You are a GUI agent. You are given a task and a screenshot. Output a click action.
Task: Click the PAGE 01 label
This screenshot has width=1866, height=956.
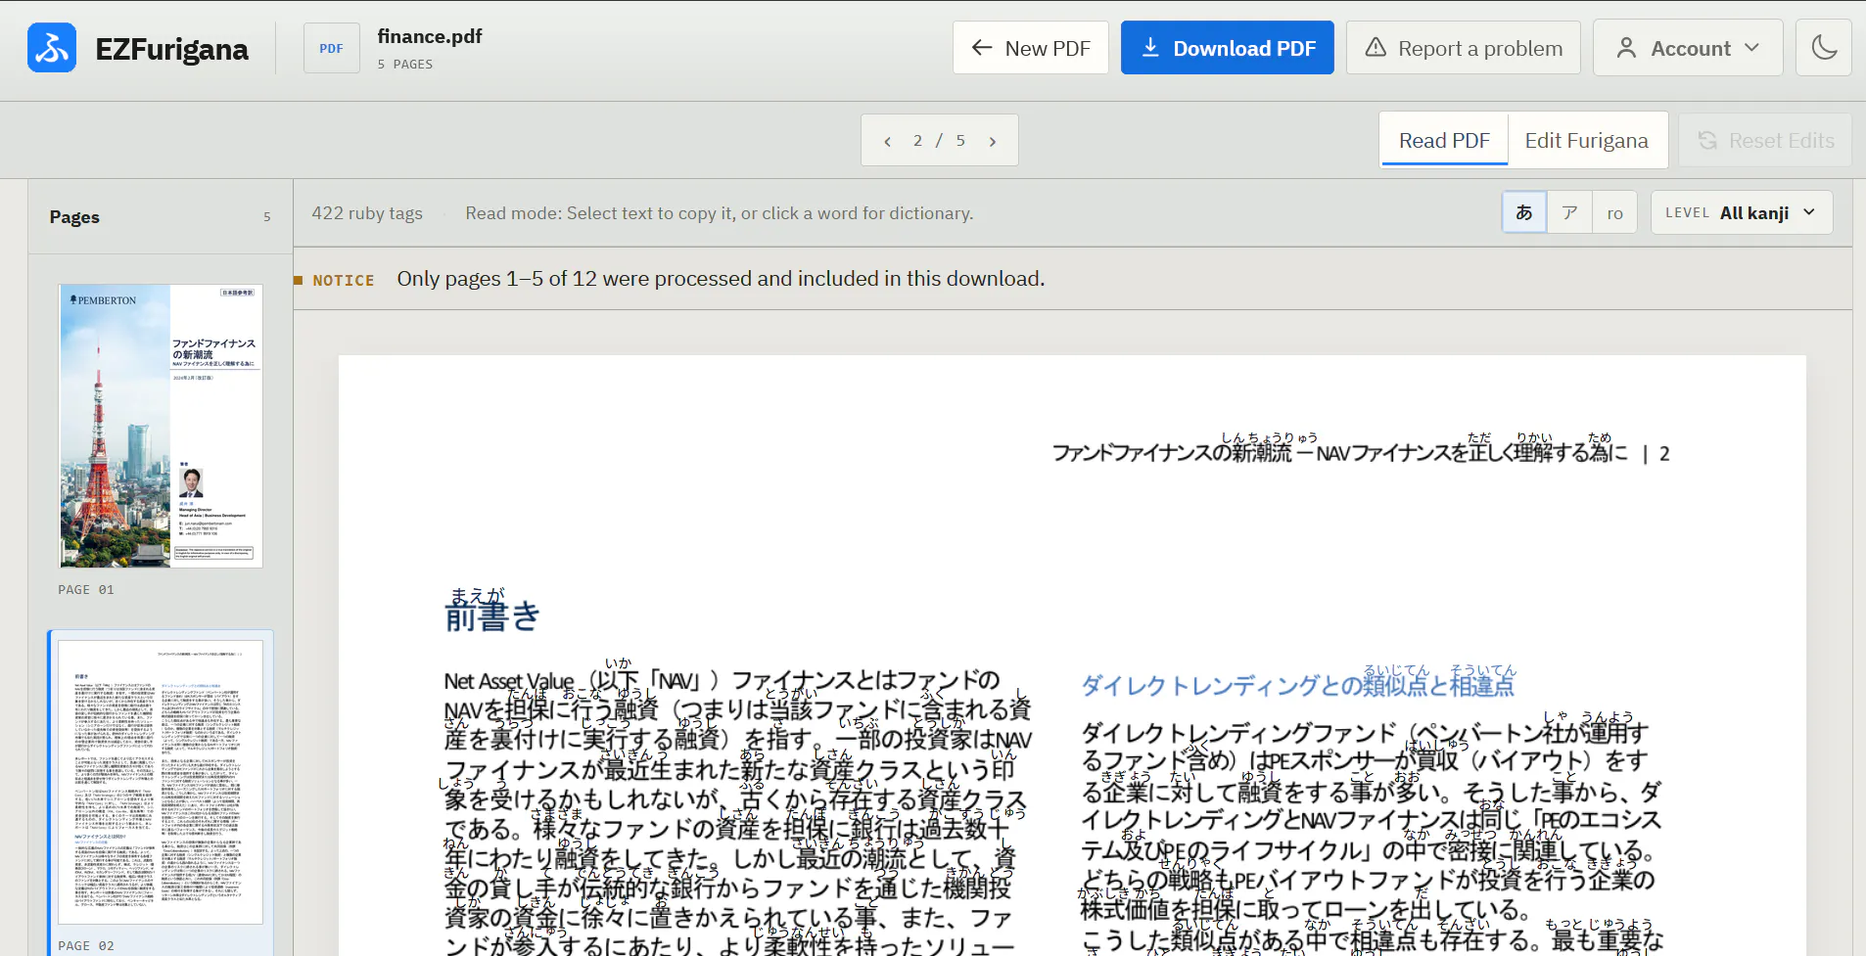(x=86, y=590)
